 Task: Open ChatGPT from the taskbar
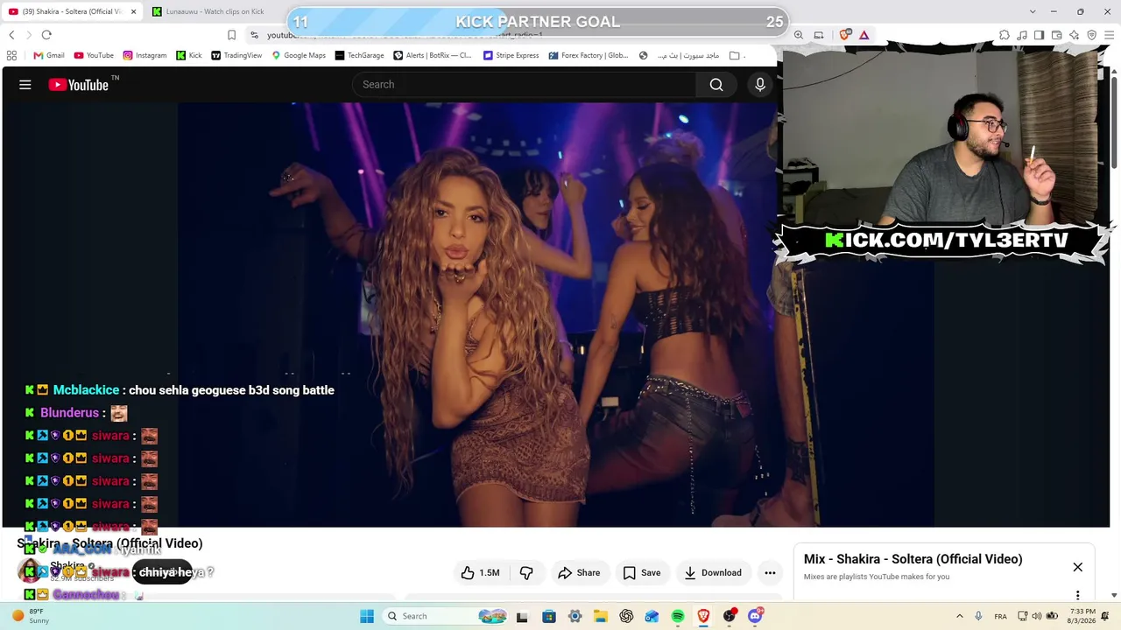[x=626, y=616]
